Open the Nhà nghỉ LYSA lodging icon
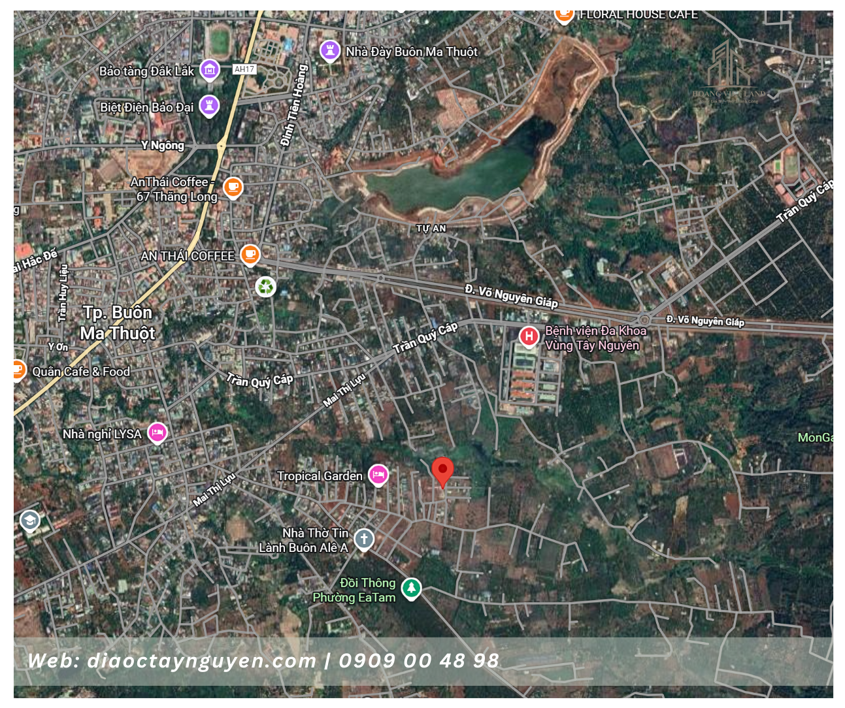The width and height of the screenshot is (845, 708). (x=157, y=432)
